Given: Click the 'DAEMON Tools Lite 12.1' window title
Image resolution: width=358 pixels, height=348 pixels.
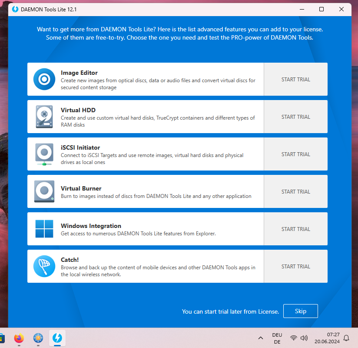Looking at the screenshot, I should (49, 10).
